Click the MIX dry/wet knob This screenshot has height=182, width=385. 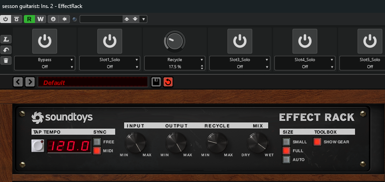point(258,143)
